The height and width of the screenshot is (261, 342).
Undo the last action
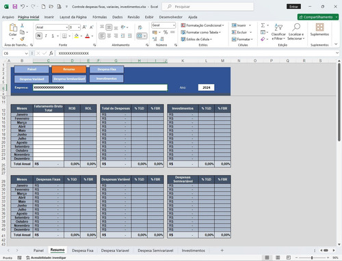23,7
